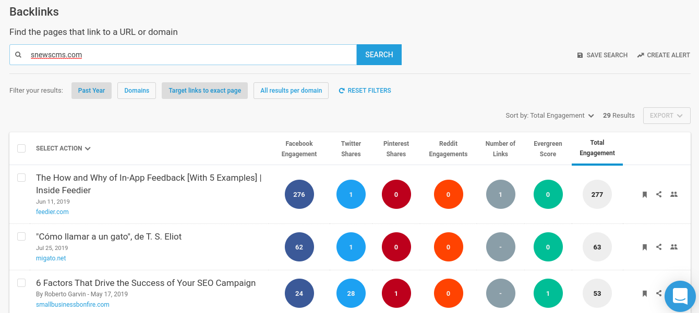699x313 pixels.
Task: Bookmark the Feedier In-App Feedback article
Action: pos(645,195)
